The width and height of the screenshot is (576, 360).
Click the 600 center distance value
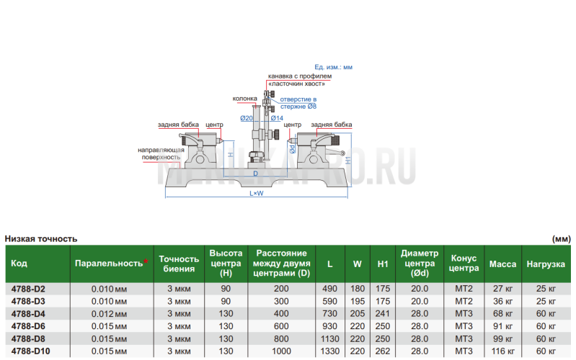point(281,326)
